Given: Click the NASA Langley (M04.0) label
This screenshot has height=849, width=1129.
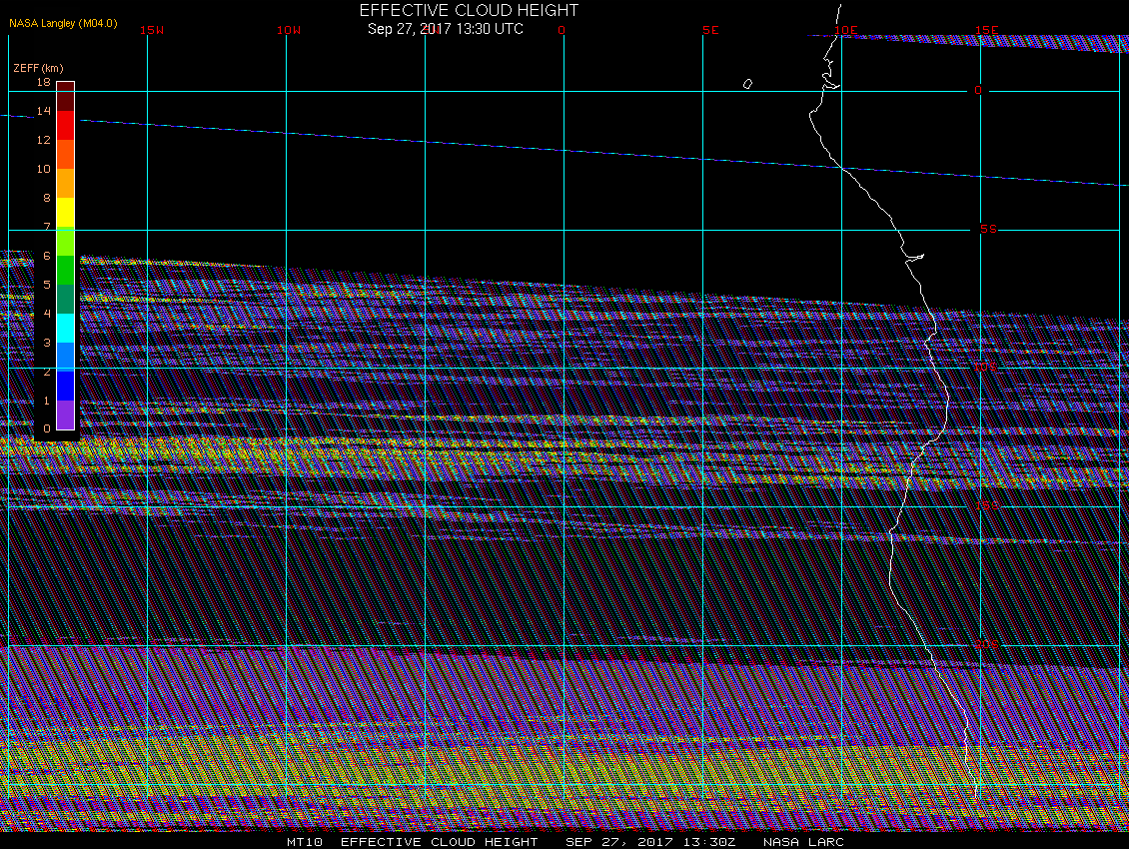Looking at the screenshot, I should (x=63, y=23).
